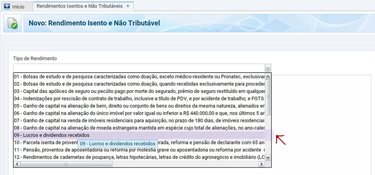Select option 10 - Parcela isenta de proventos
Image resolution: width=375 pixels, height=175 pixels.
tap(139, 143)
